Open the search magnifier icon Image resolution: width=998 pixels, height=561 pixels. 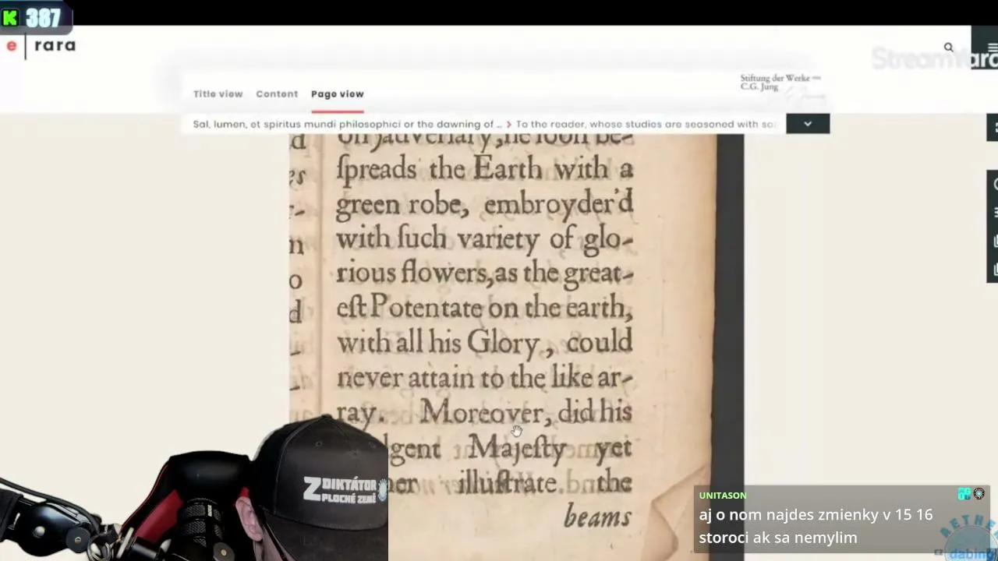click(x=949, y=48)
